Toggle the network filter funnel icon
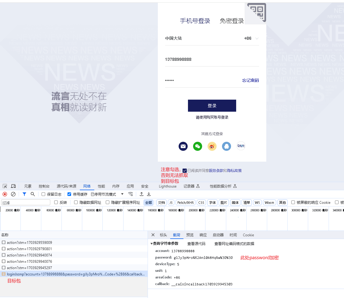 (x=24, y=194)
